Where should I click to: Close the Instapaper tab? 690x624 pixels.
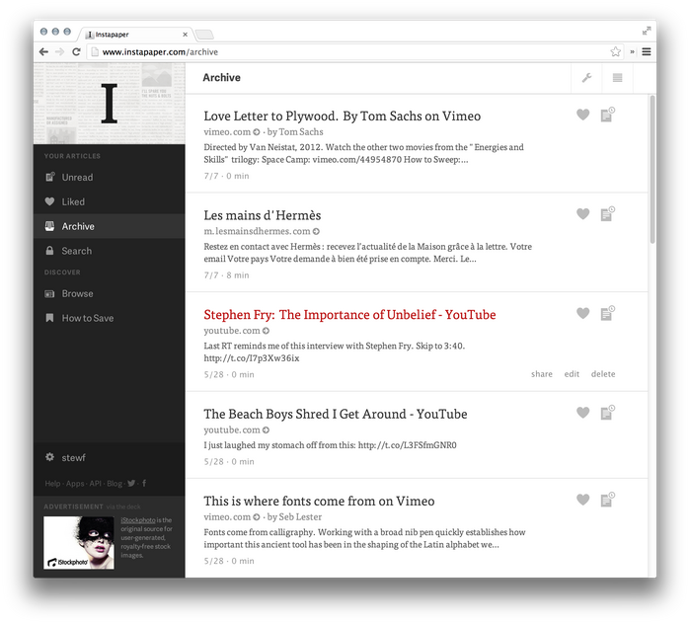185,35
